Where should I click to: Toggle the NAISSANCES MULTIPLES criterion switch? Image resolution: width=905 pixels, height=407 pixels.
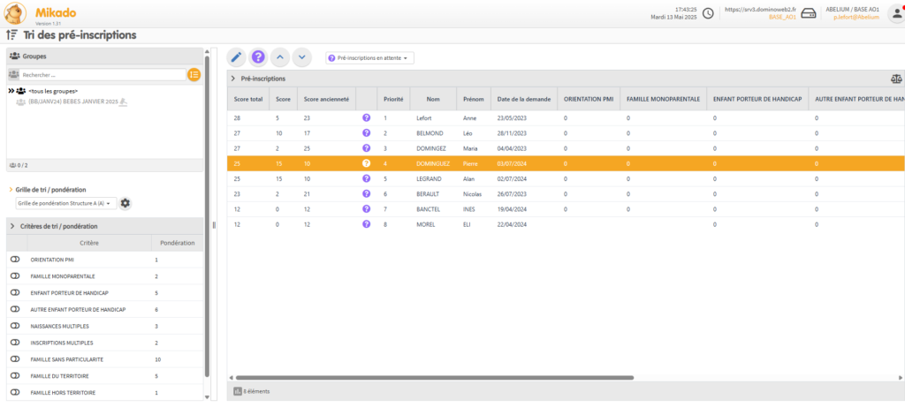pos(15,326)
